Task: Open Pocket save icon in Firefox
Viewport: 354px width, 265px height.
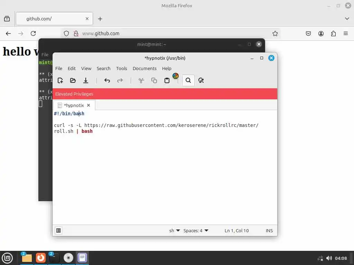Action: tap(308, 33)
